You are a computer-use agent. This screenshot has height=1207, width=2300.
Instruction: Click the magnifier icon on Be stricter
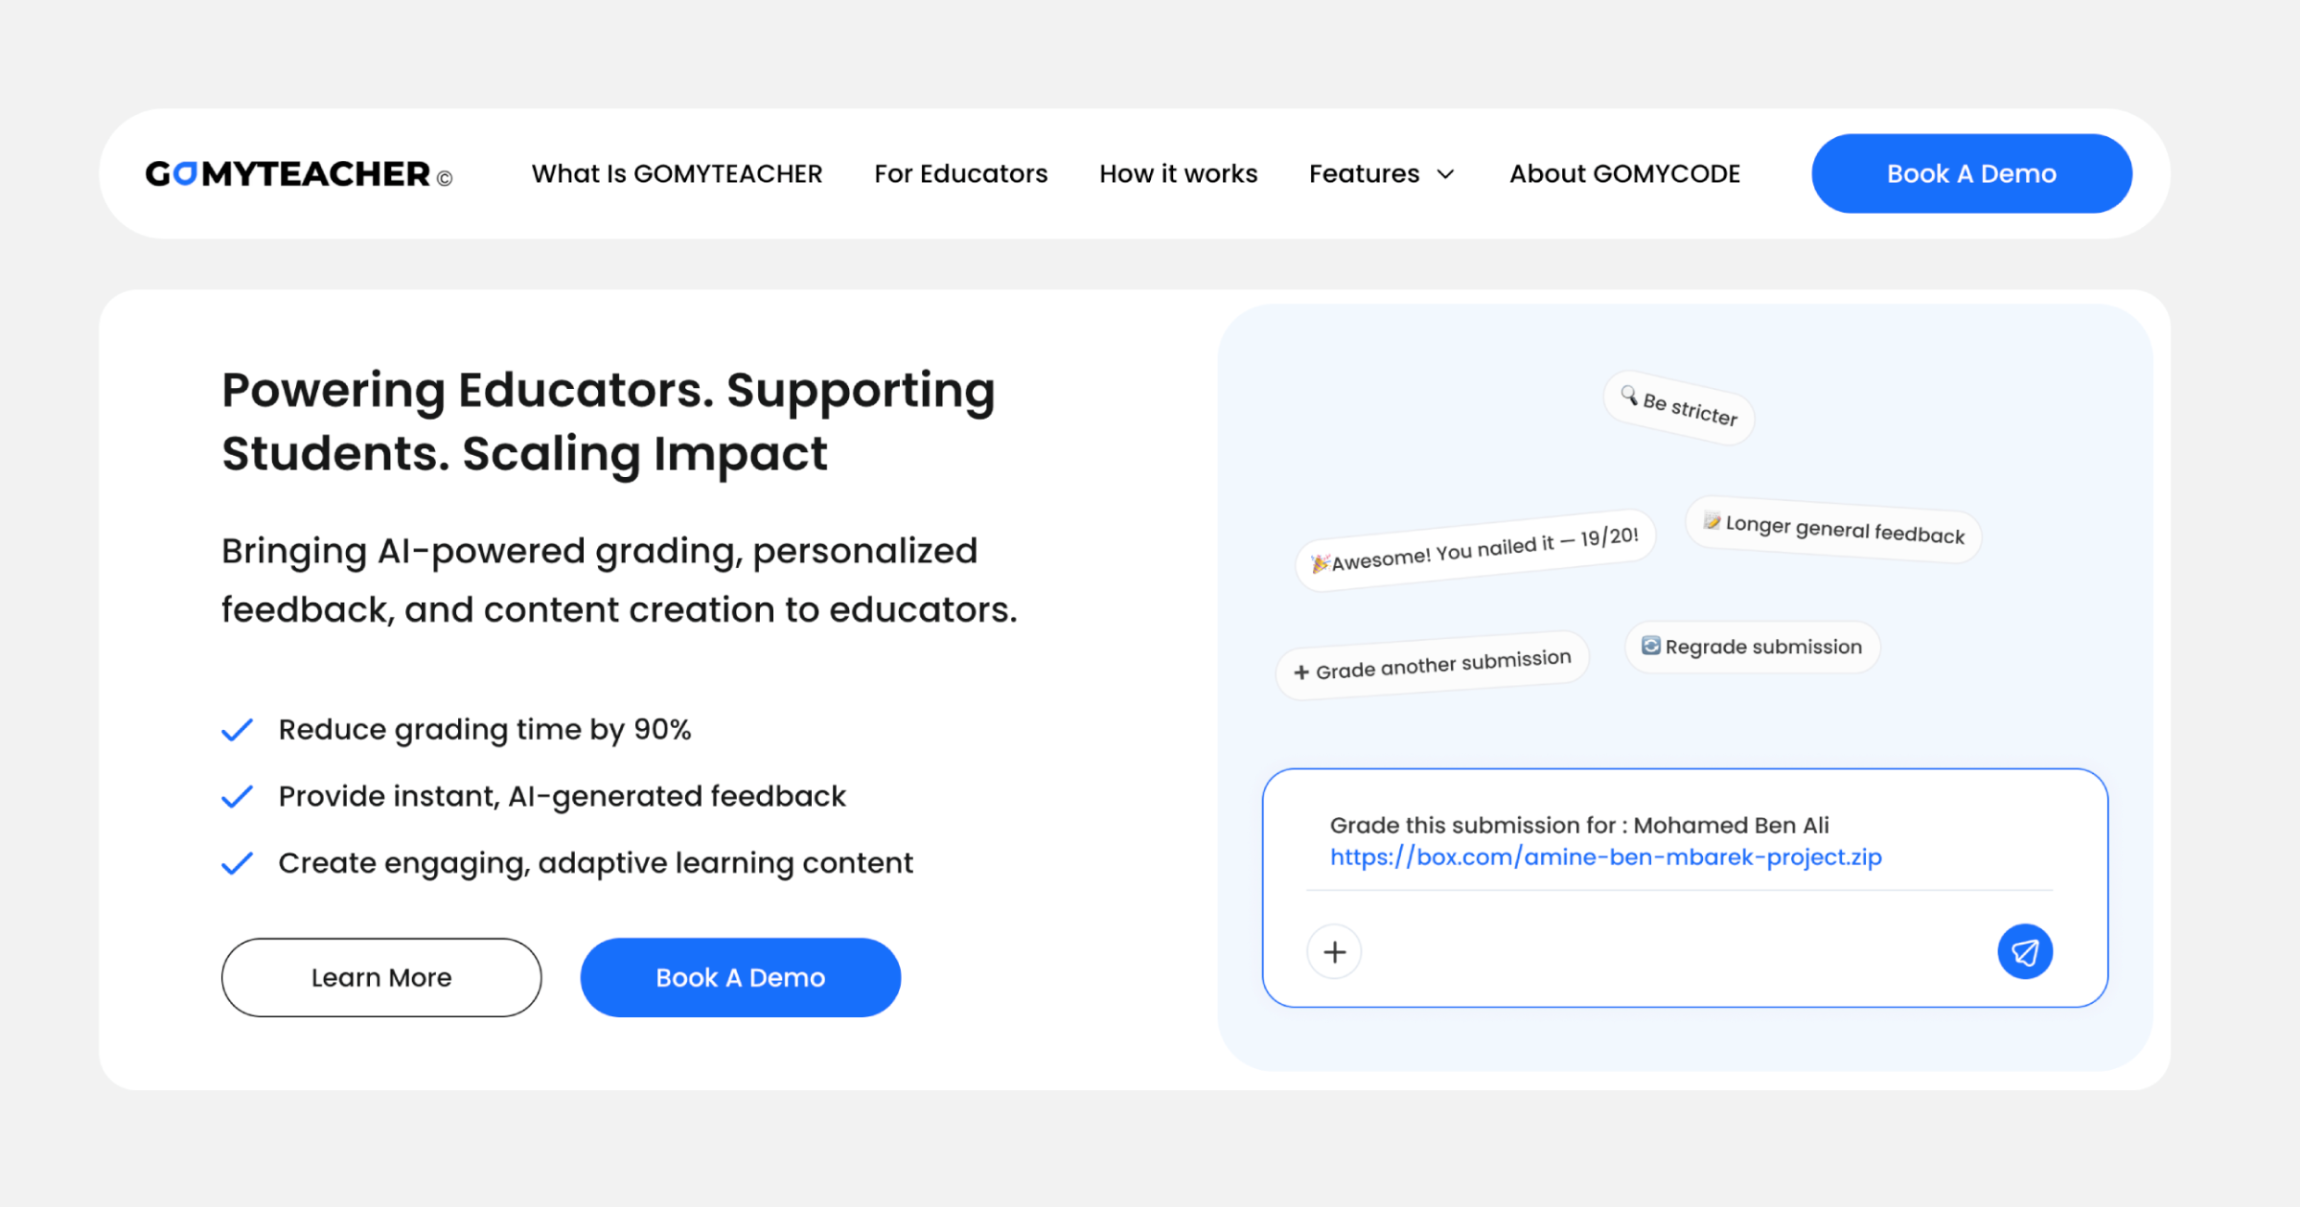tap(1628, 395)
